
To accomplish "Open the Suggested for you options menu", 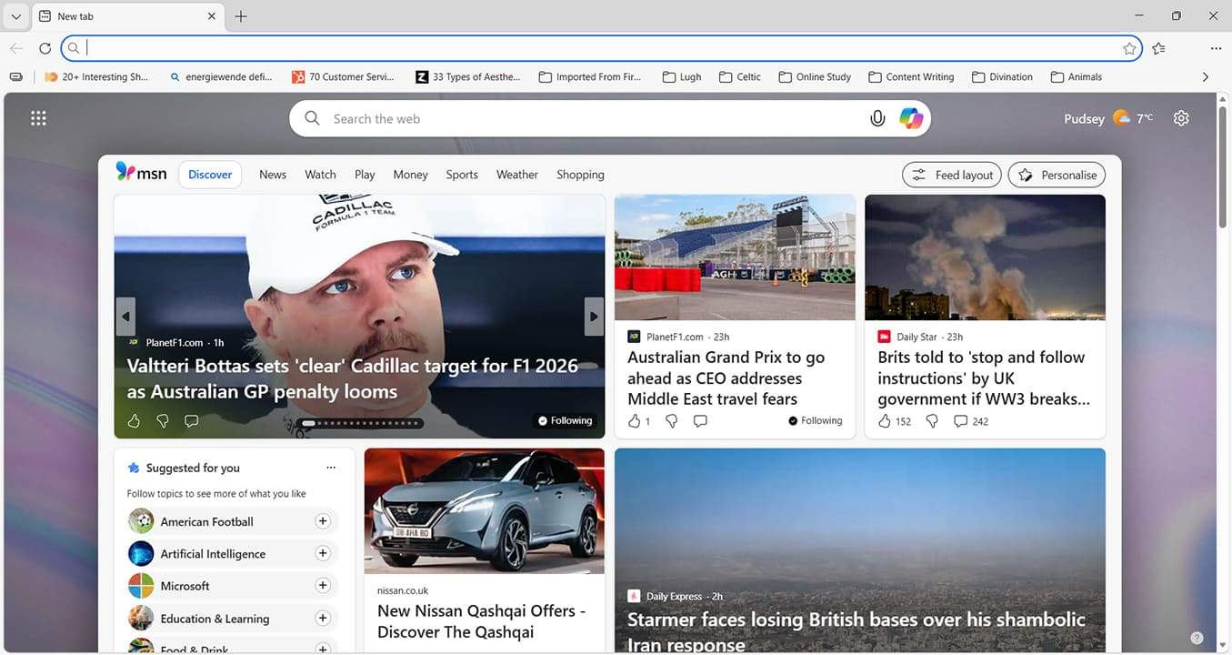I will click(x=331, y=467).
